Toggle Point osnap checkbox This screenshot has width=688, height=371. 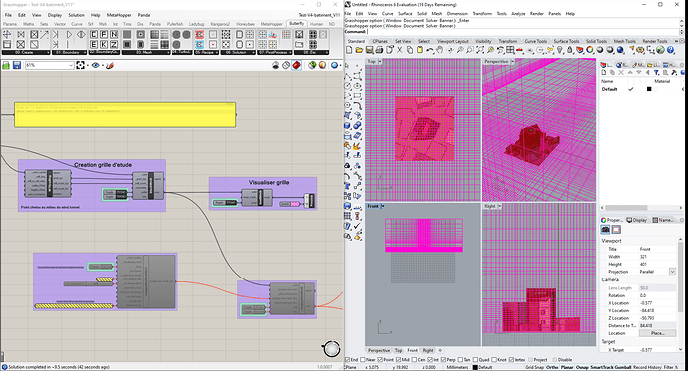[x=381, y=360]
